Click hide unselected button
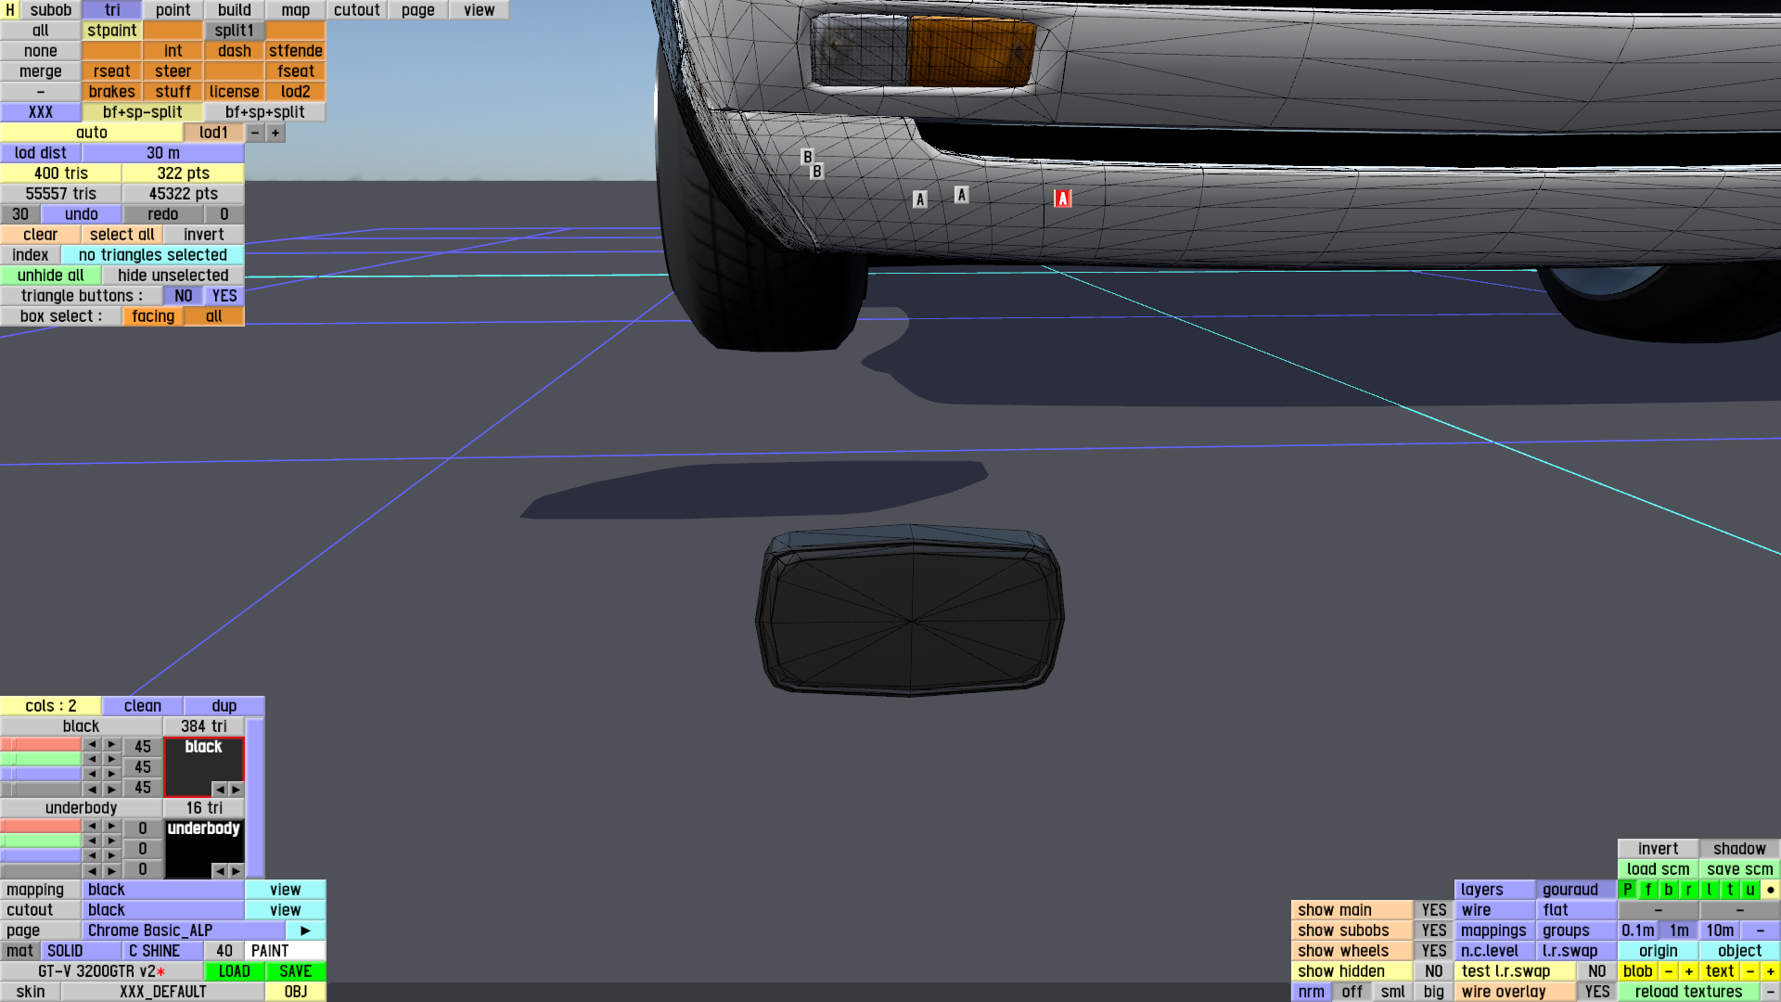 173,276
